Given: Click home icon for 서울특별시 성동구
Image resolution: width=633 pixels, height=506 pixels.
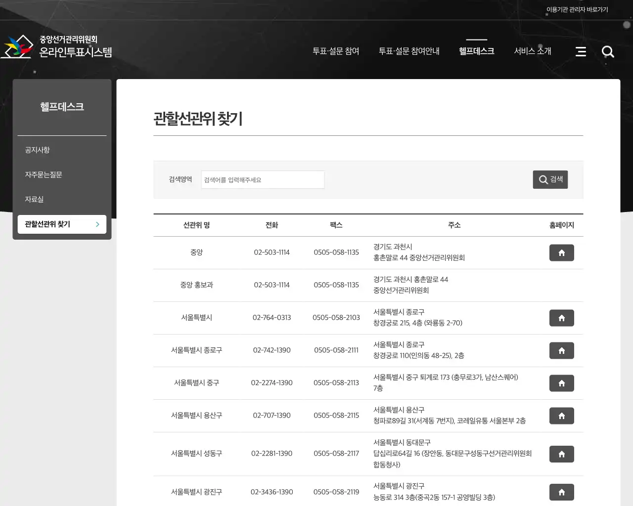Looking at the screenshot, I should 561,454.
